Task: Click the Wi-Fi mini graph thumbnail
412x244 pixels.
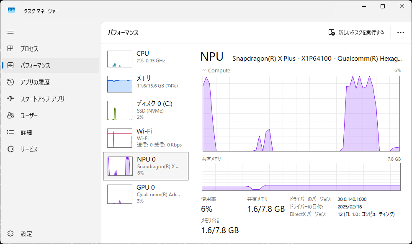Action: click(x=119, y=138)
